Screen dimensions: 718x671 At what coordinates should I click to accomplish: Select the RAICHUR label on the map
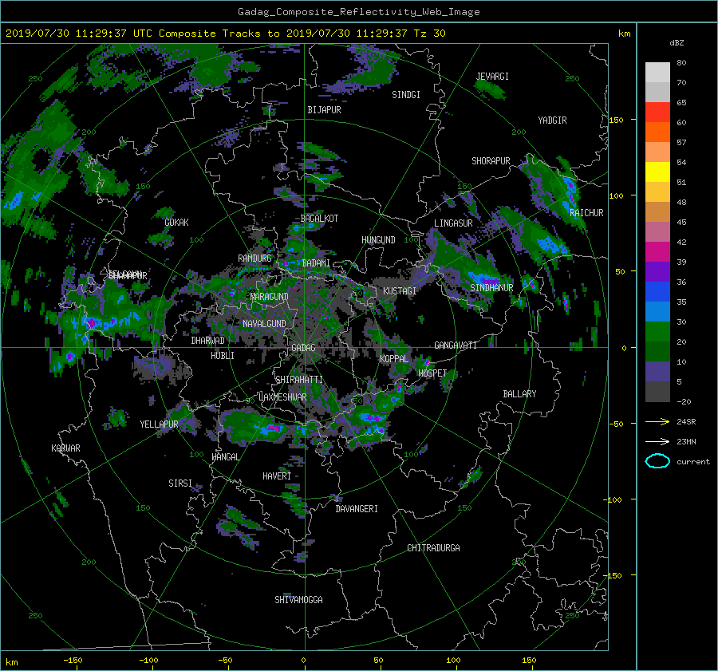(586, 213)
